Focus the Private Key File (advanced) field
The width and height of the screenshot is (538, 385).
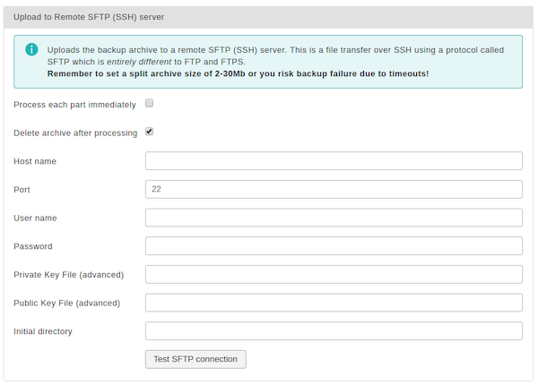(x=334, y=274)
